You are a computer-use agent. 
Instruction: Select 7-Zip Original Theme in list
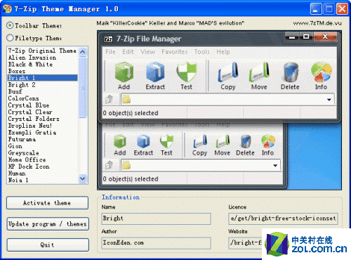point(42,51)
